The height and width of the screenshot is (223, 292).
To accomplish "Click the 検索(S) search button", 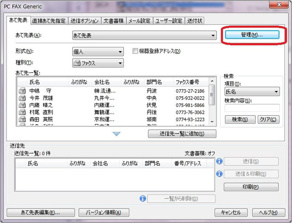I will coord(240,119).
